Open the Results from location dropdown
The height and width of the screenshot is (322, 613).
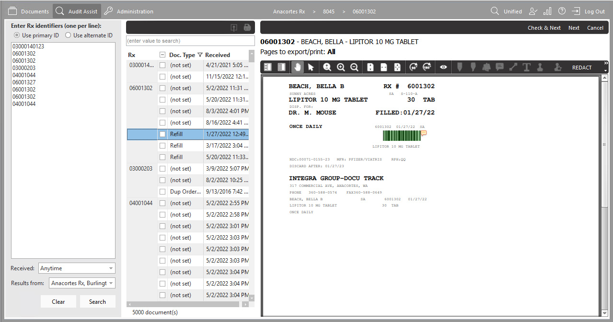81,283
